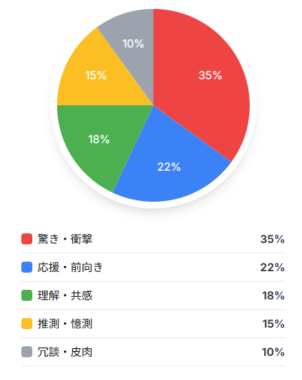Select the 応援・前向き legend label
Screen dimensions: 302x380
[x=70, y=267]
